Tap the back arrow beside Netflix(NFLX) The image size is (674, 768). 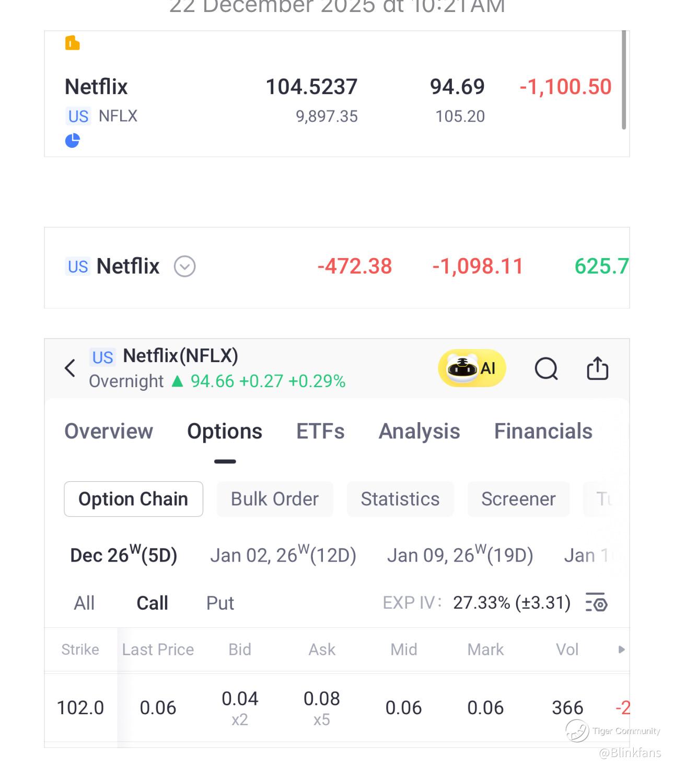[x=70, y=368]
